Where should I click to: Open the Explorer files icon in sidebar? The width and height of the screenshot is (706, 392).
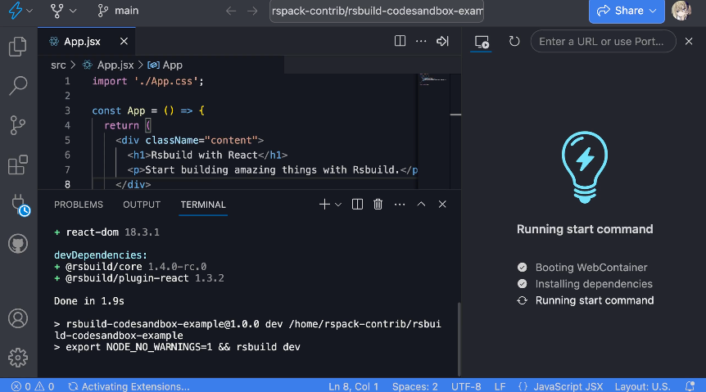pyautogui.click(x=18, y=47)
